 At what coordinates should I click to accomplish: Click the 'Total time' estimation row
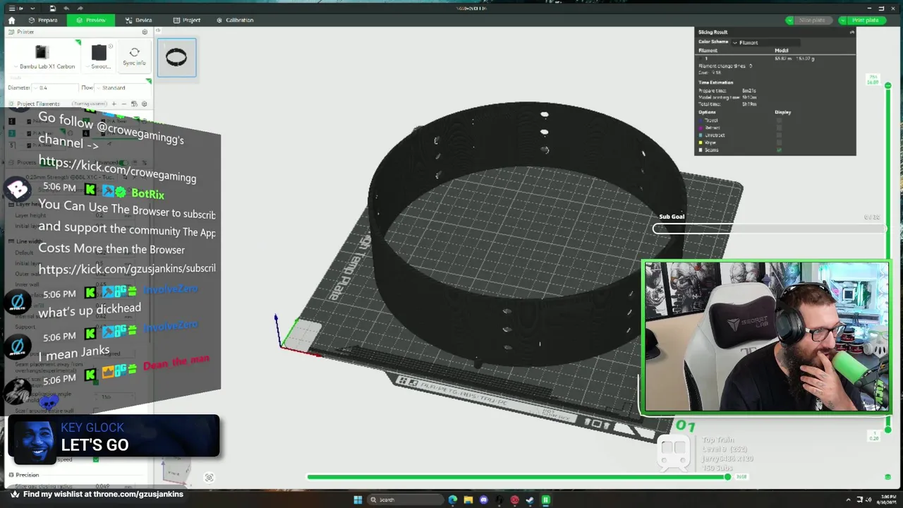tap(727, 104)
